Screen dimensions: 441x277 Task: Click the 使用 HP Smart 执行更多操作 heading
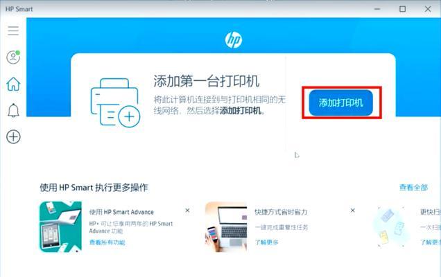[94, 188]
